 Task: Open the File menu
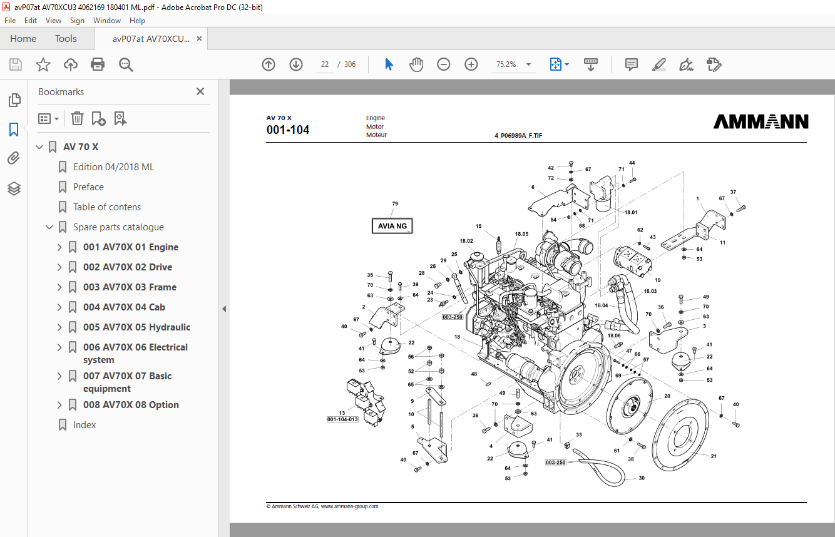click(x=10, y=21)
